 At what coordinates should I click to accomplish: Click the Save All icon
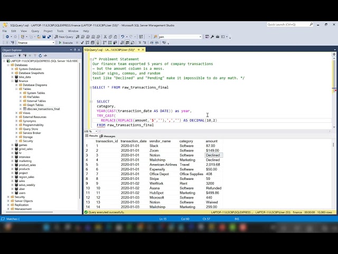point(49,37)
